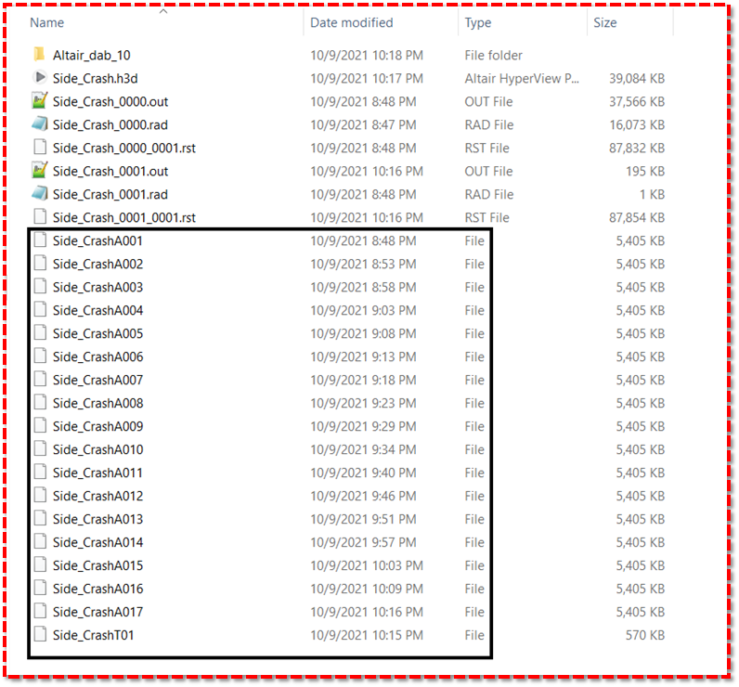The width and height of the screenshot is (739, 687).
Task: Click the 10/9/2021 10:15 PM date
Action: coord(366,635)
